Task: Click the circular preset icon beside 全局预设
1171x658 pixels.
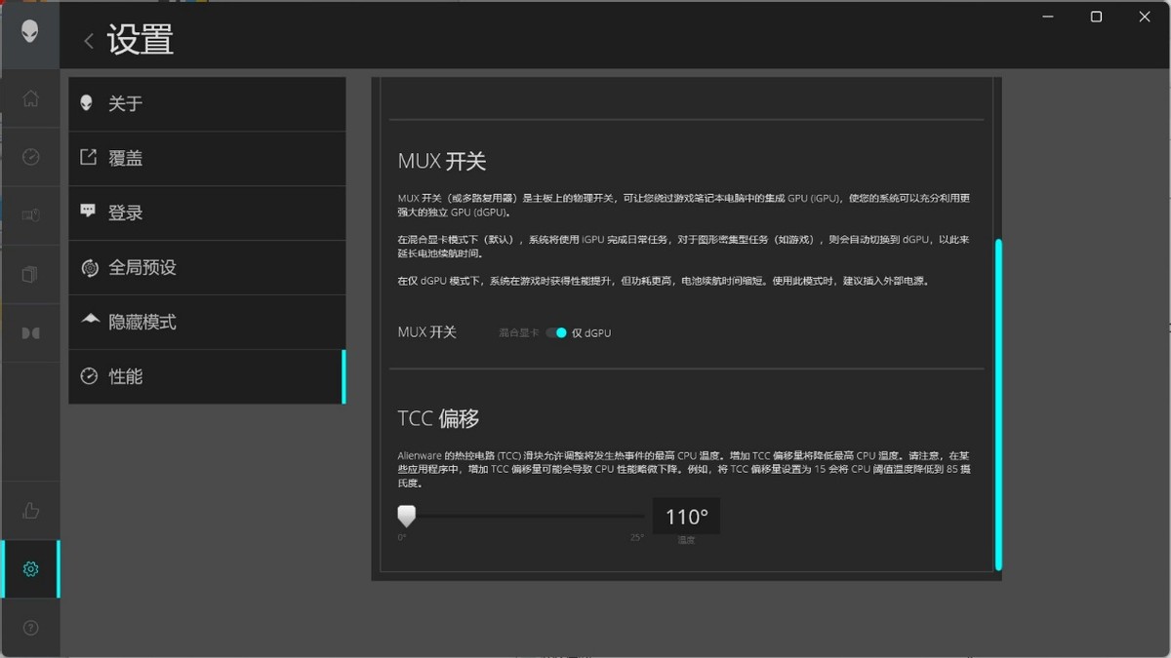Action: 89,267
